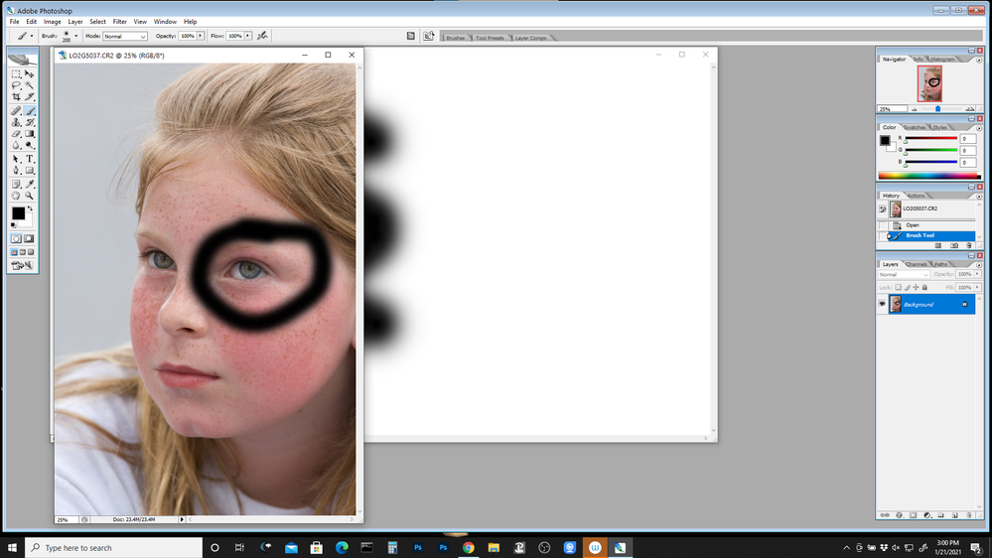
Task: Switch to the Channels tab
Action: [x=917, y=264]
